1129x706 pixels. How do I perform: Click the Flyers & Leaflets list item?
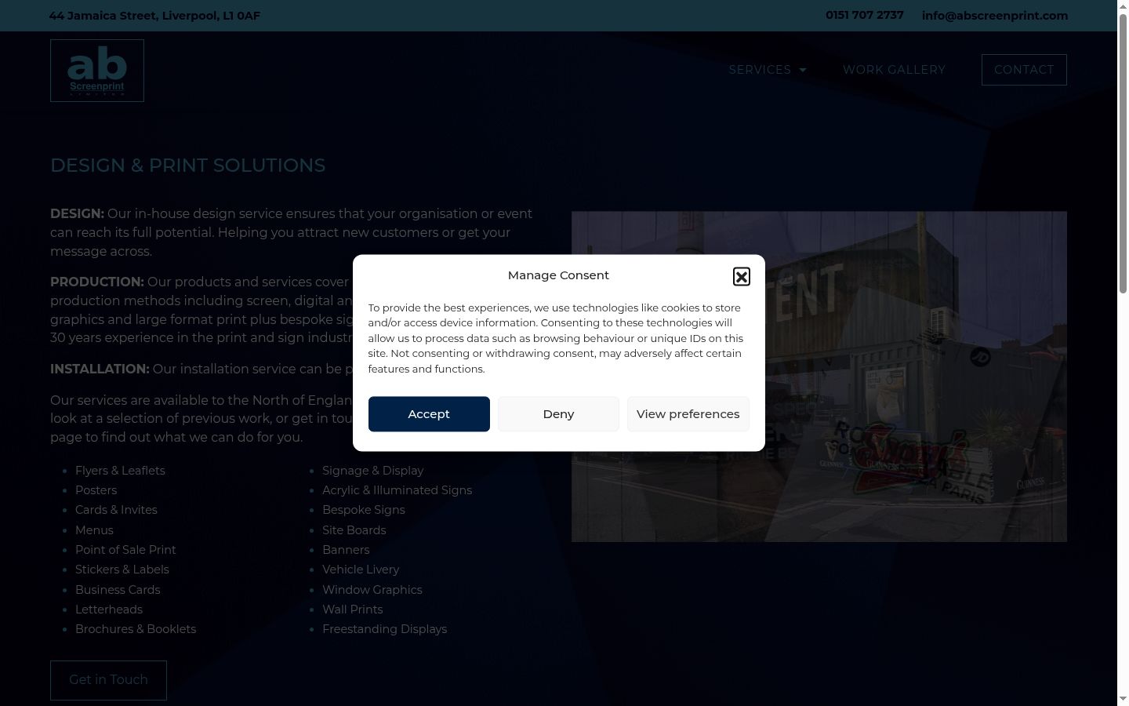120,471
